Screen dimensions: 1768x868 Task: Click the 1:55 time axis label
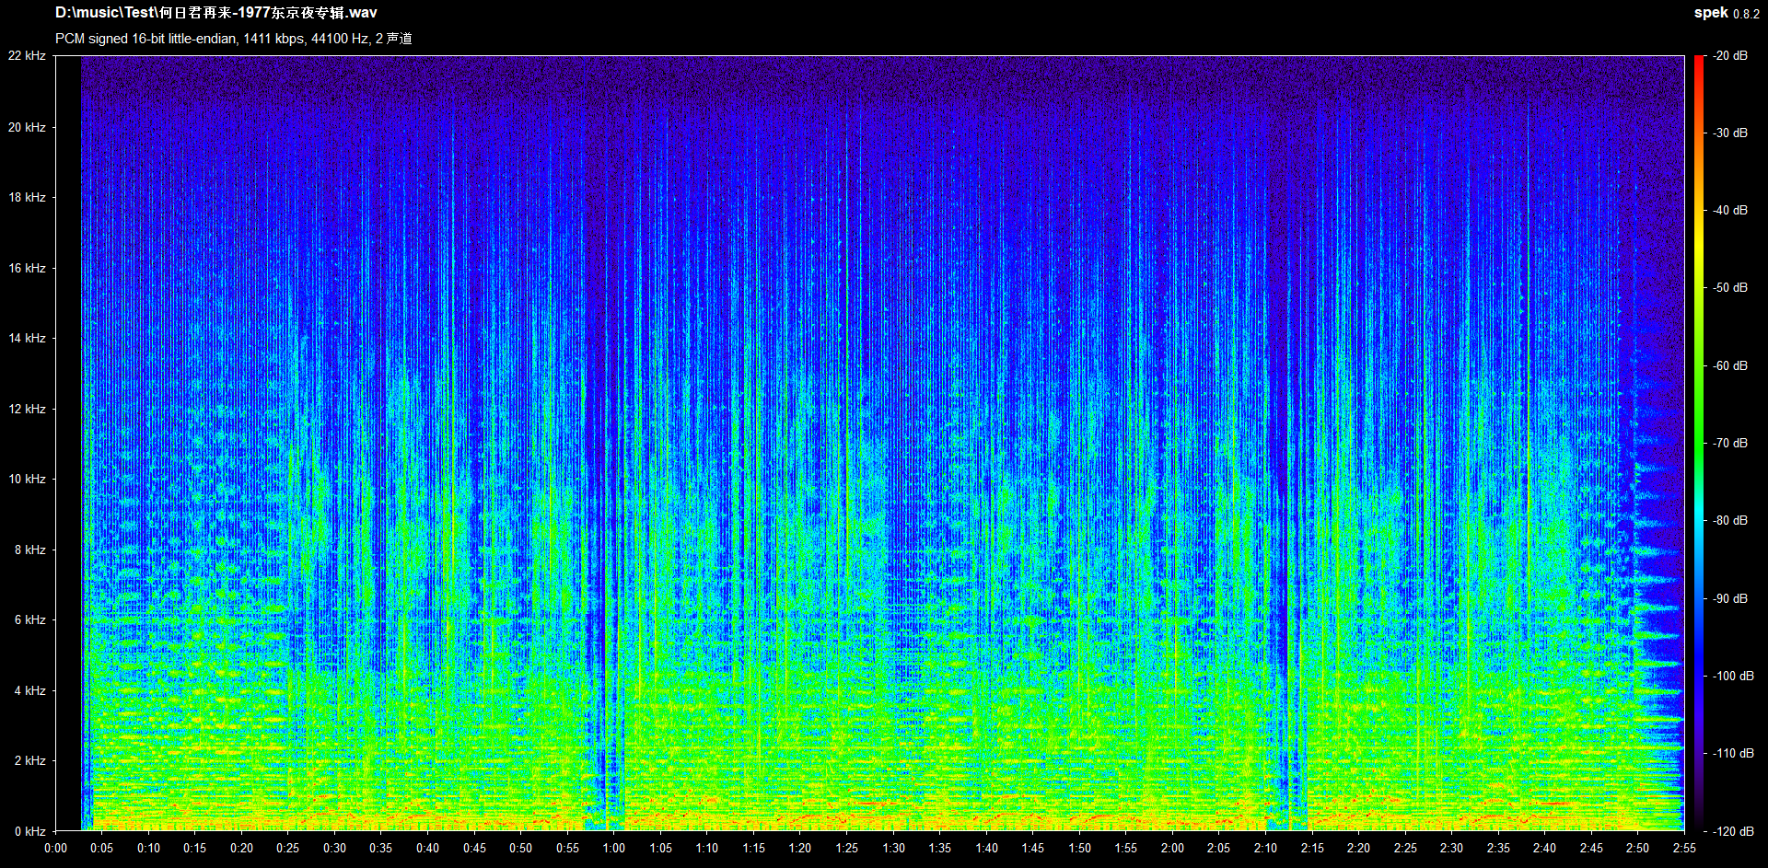(x=1126, y=848)
